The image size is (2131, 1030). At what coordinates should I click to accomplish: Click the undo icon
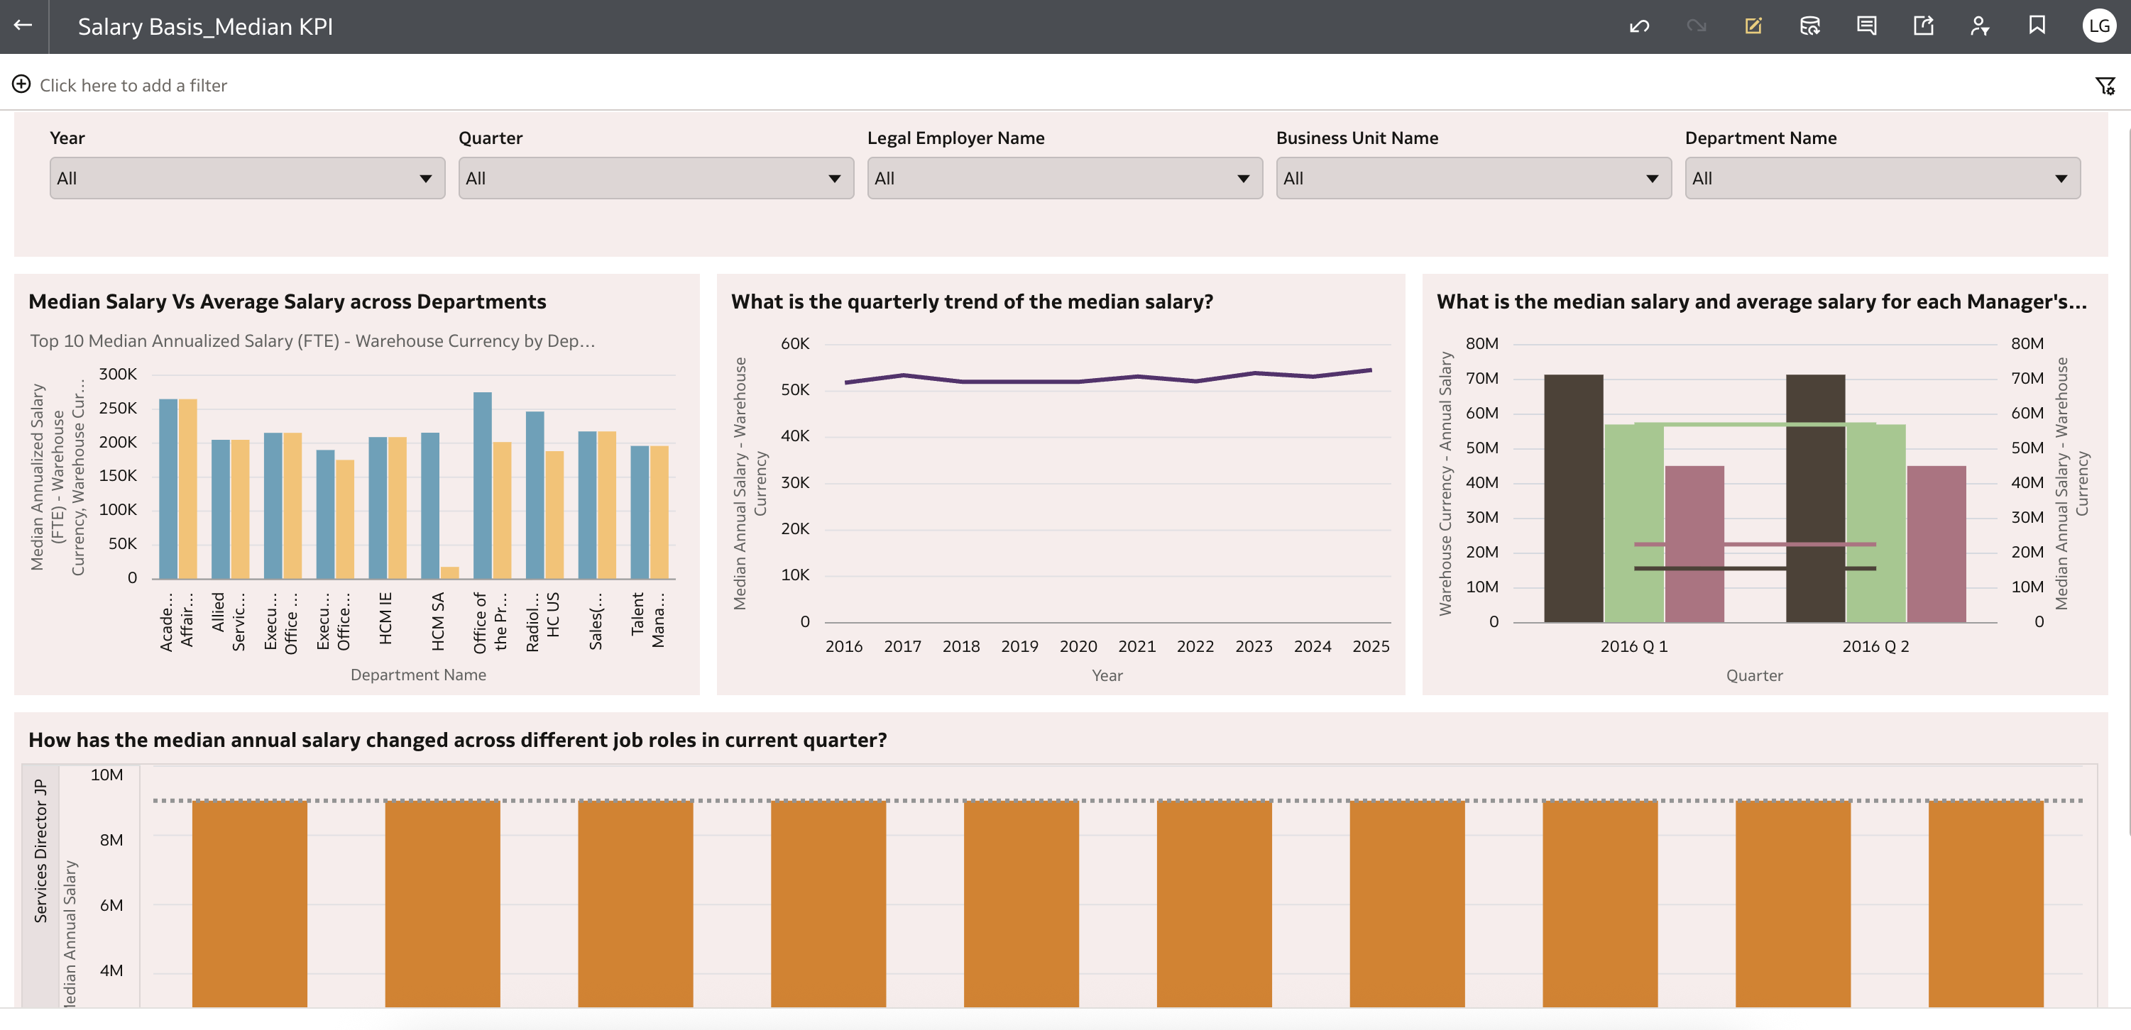[x=1639, y=26]
